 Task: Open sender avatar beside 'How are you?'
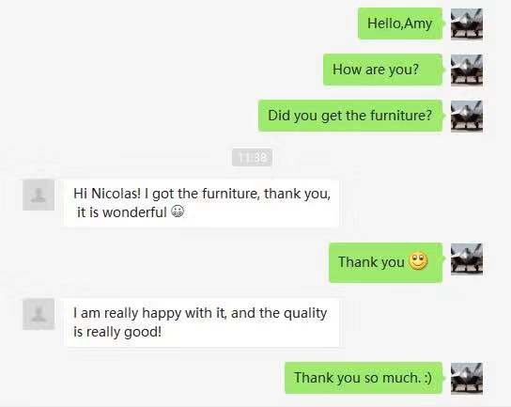(x=467, y=70)
